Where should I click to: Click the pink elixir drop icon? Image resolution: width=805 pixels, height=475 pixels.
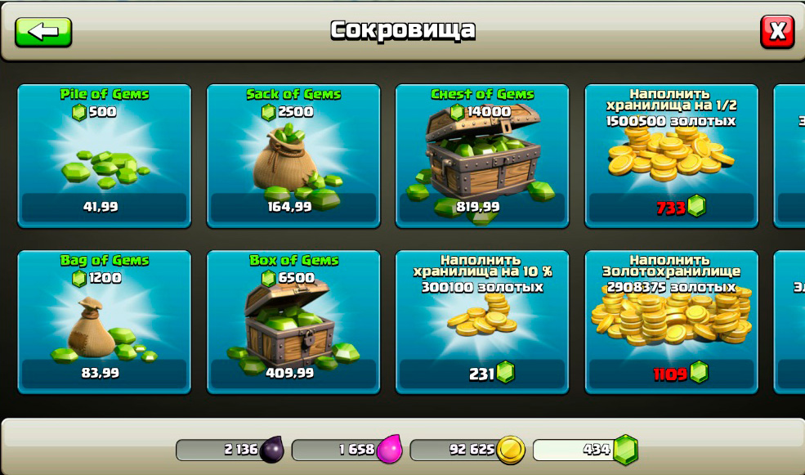click(x=389, y=450)
